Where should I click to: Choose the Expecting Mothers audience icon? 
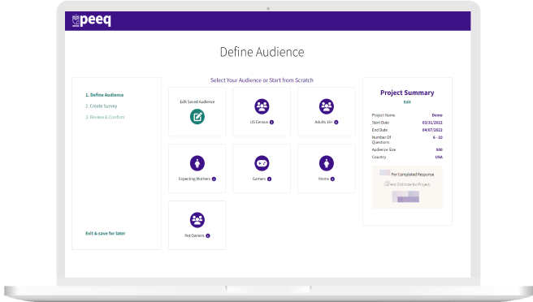[x=197, y=163]
